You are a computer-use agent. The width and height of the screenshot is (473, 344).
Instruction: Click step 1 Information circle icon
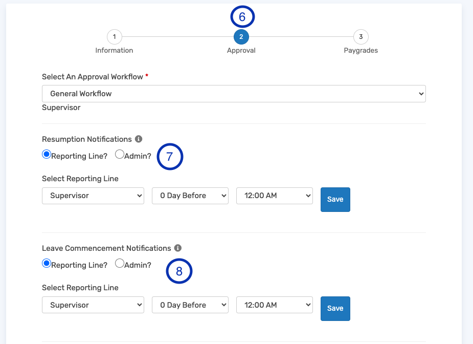coord(114,37)
